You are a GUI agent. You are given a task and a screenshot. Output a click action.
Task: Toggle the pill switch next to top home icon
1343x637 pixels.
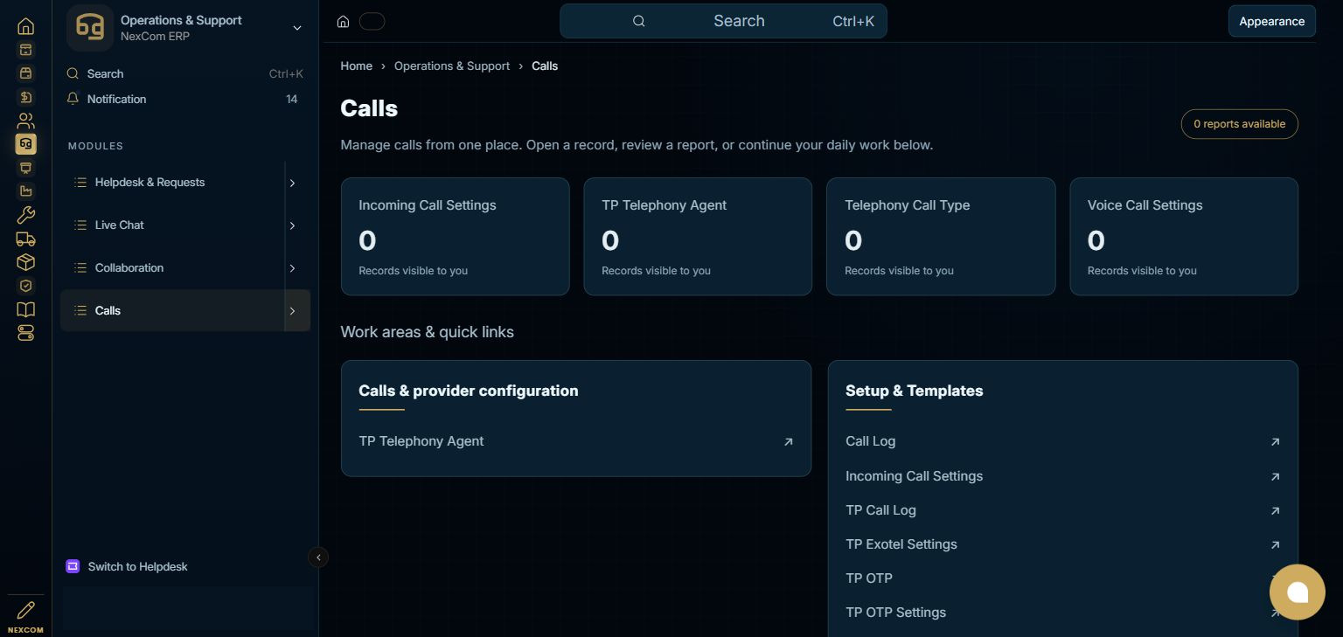pyautogui.click(x=372, y=22)
